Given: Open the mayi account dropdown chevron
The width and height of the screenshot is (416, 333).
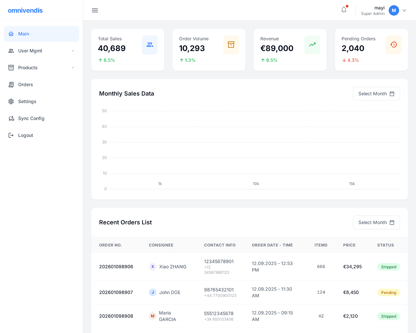Looking at the screenshot, I should pos(404,10).
